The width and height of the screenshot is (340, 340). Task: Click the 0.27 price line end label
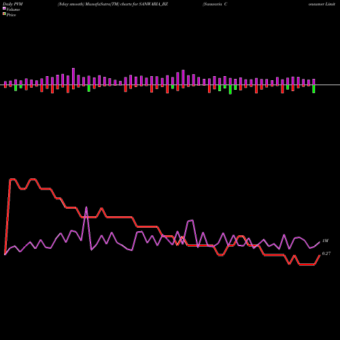[x=326, y=254]
